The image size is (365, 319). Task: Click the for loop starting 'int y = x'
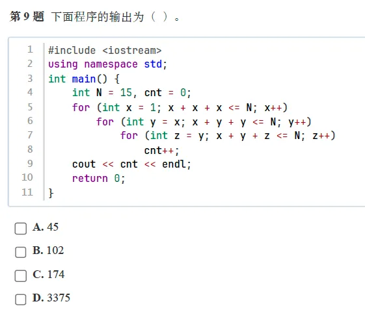pos(204,122)
